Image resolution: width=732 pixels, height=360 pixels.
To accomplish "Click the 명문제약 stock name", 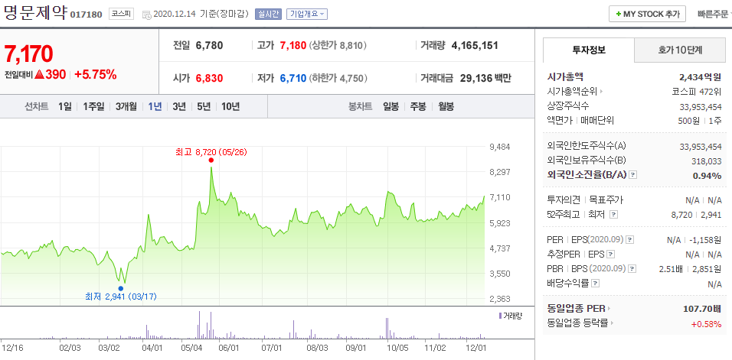I will (x=35, y=12).
